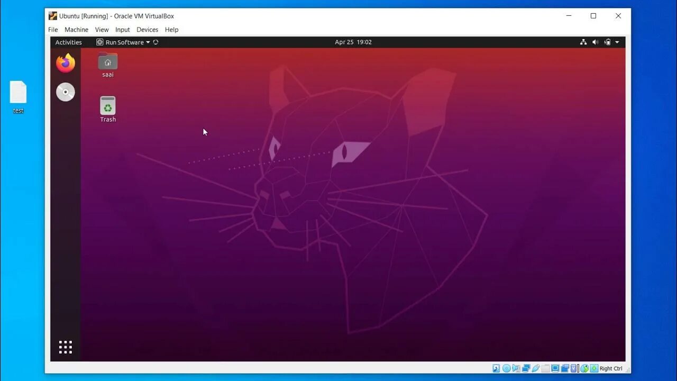This screenshot has height=381, width=677.
Task: Open the Input menu in VirtualBox
Action: [x=123, y=30]
